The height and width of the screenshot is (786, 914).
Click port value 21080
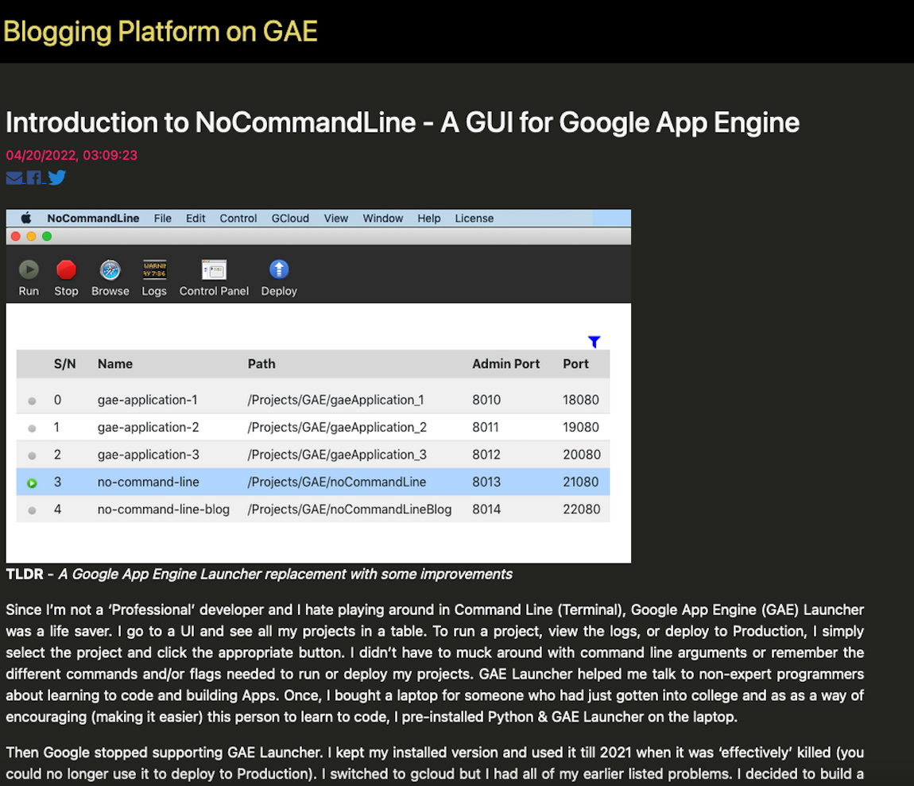click(x=580, y=482)
